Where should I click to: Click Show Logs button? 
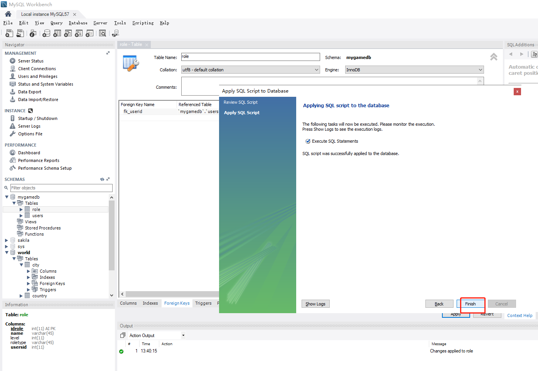[x=315, y=304]
